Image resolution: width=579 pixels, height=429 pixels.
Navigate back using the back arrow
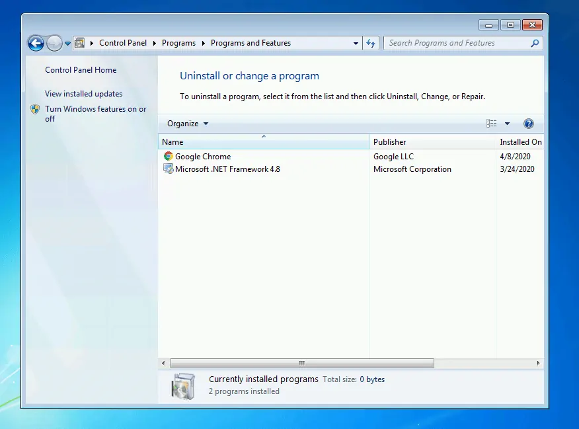[x=36, y=43]
